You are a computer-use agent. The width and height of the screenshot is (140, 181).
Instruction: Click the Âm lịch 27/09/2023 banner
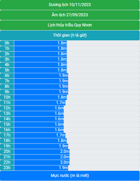(70, 15)
